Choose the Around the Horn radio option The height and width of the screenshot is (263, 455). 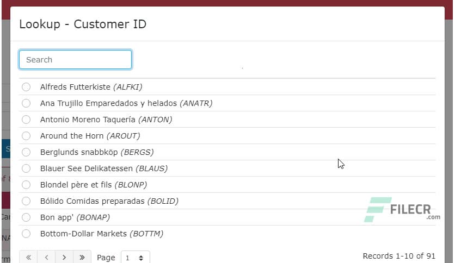click(26, 136)
